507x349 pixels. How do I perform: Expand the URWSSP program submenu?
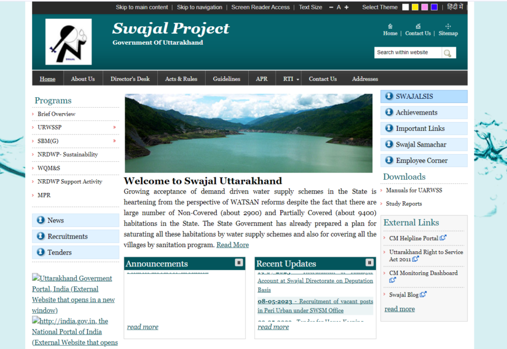pos(114,127)
